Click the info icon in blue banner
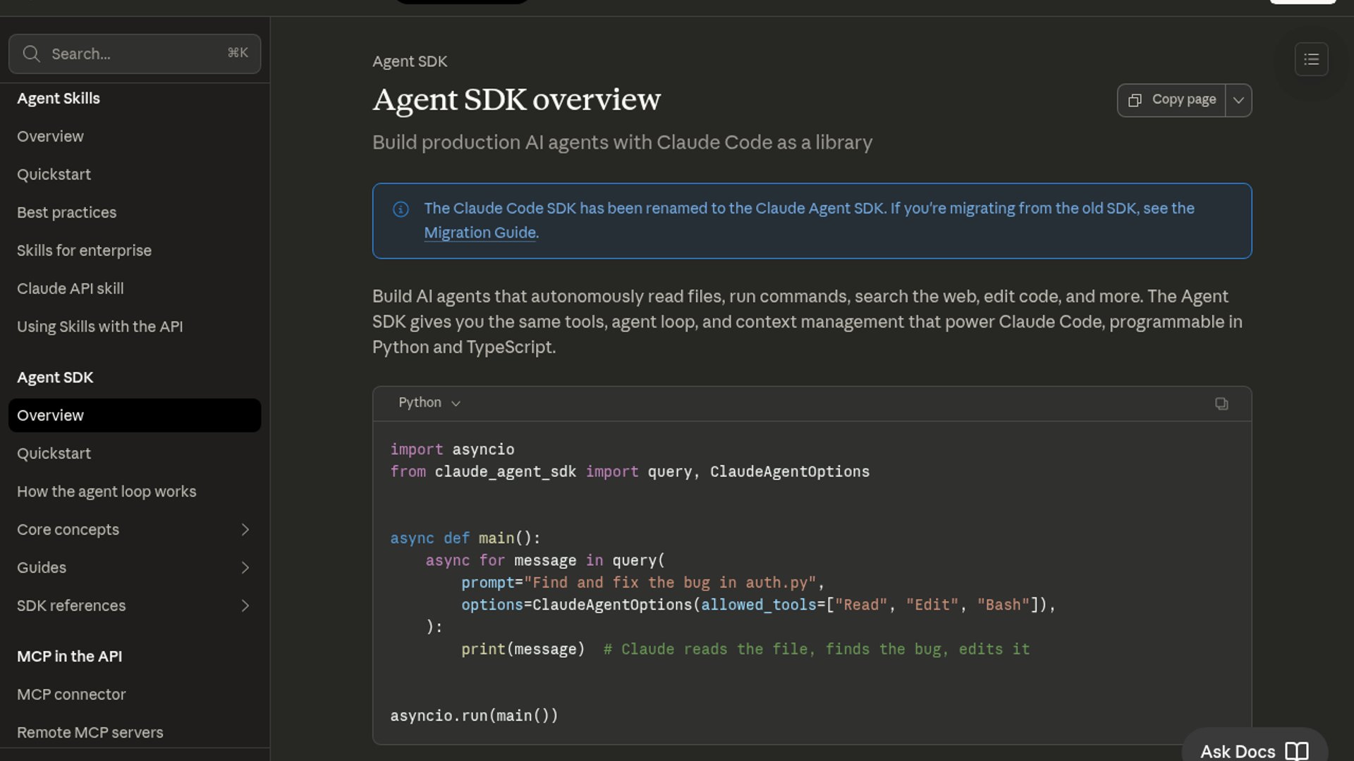This screenshot has width=1354, height=761. coord(401,209)
